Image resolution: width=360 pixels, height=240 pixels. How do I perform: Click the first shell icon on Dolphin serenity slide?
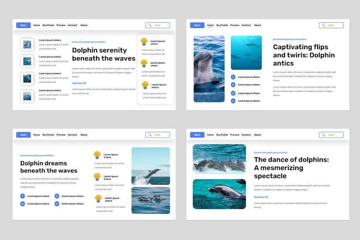[144, 41]
